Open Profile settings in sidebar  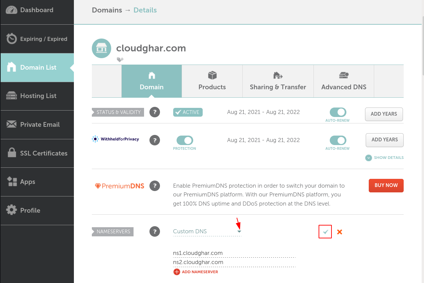click(37, 210)
